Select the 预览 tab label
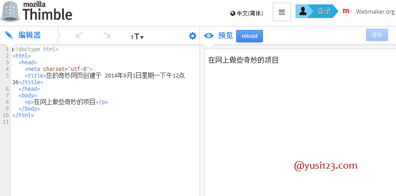The height and width of the screenshot is (196, 396). point(226,36)
